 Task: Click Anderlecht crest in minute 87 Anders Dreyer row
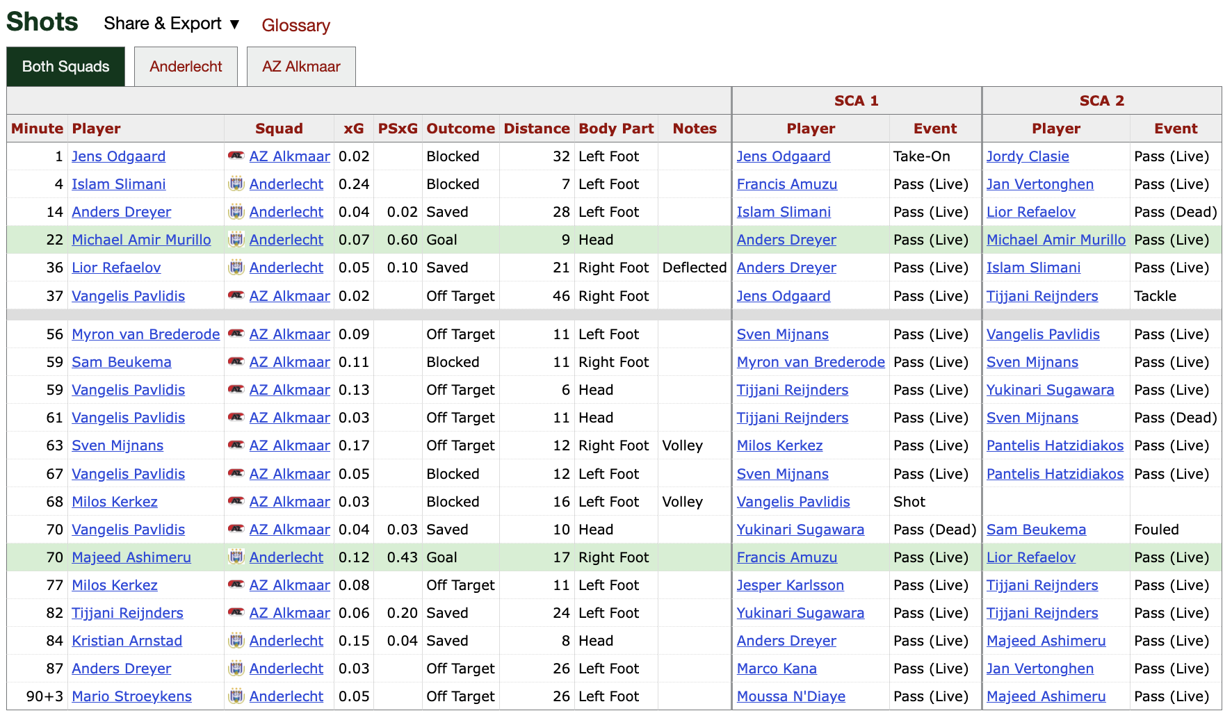tap(236, 669)
